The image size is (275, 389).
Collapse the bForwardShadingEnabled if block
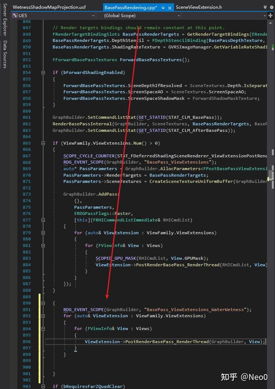[43, 73]
